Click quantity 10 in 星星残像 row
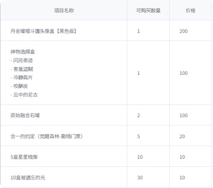This screenshot has width=213, height=188. (x=140, y=157)
